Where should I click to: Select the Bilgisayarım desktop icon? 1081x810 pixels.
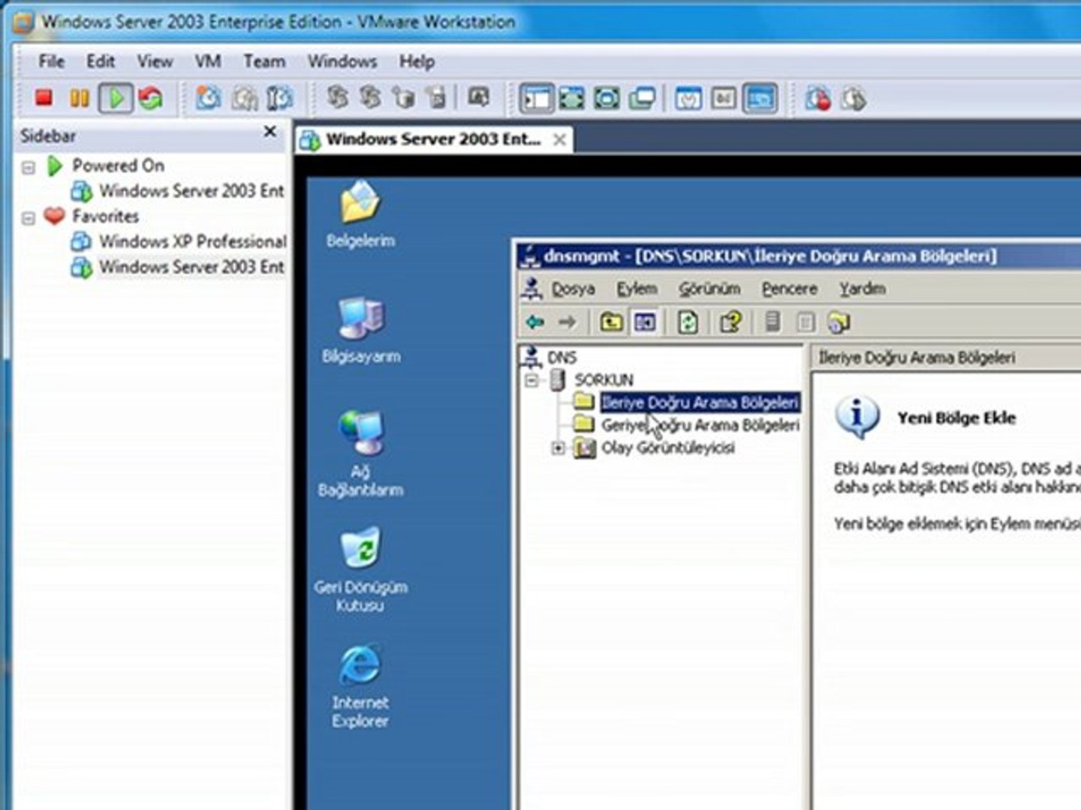[360, 330]
